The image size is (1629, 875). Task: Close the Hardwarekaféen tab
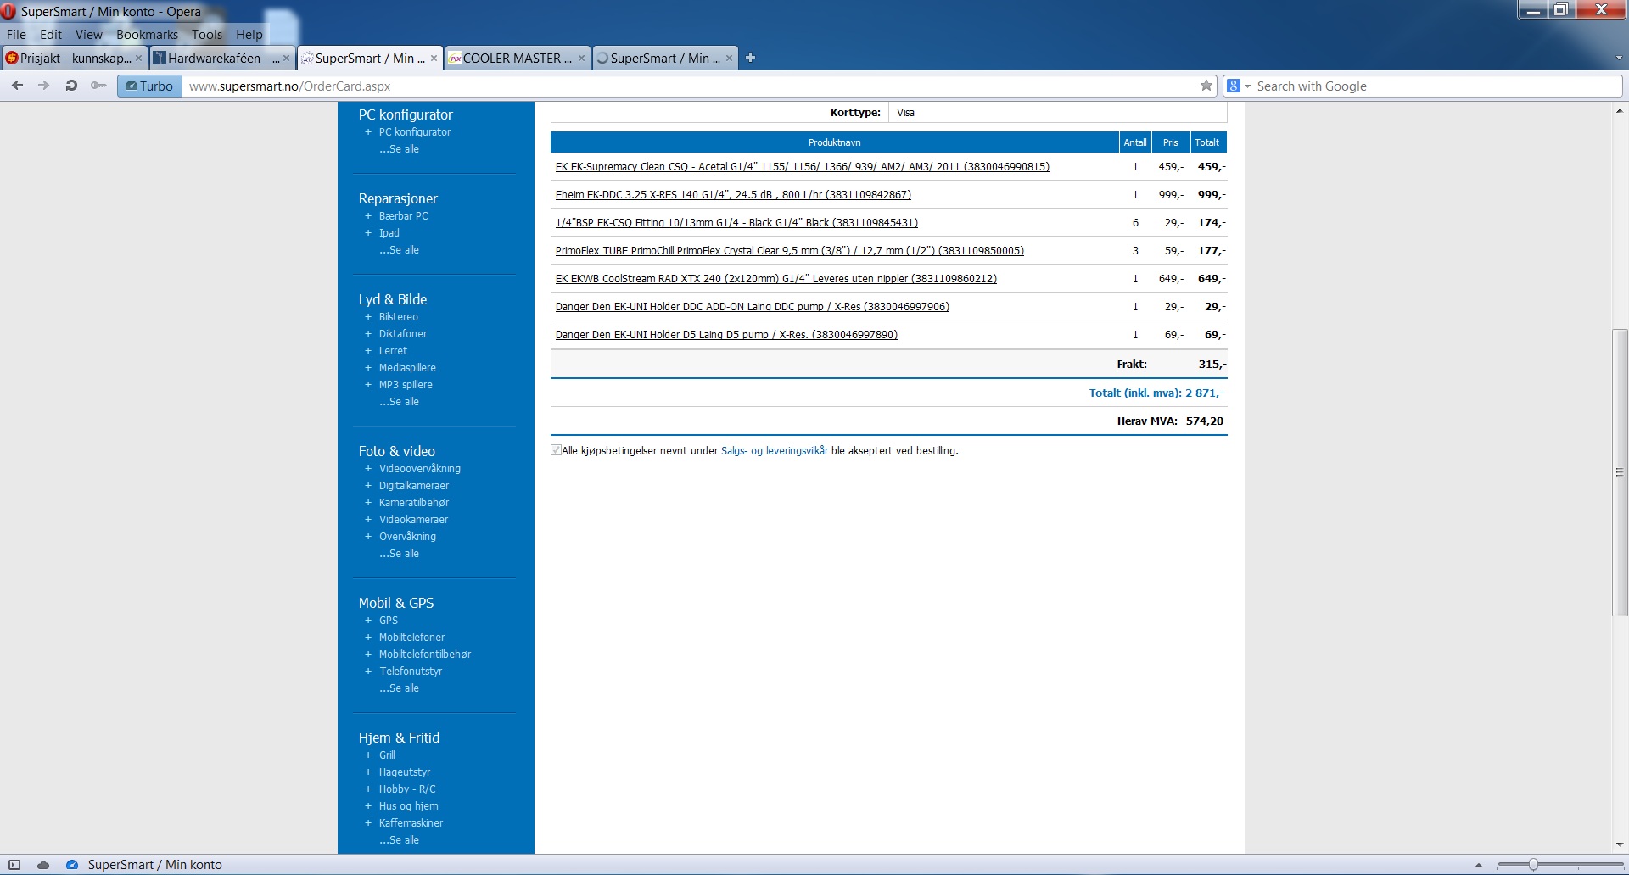tap(286, 59)
